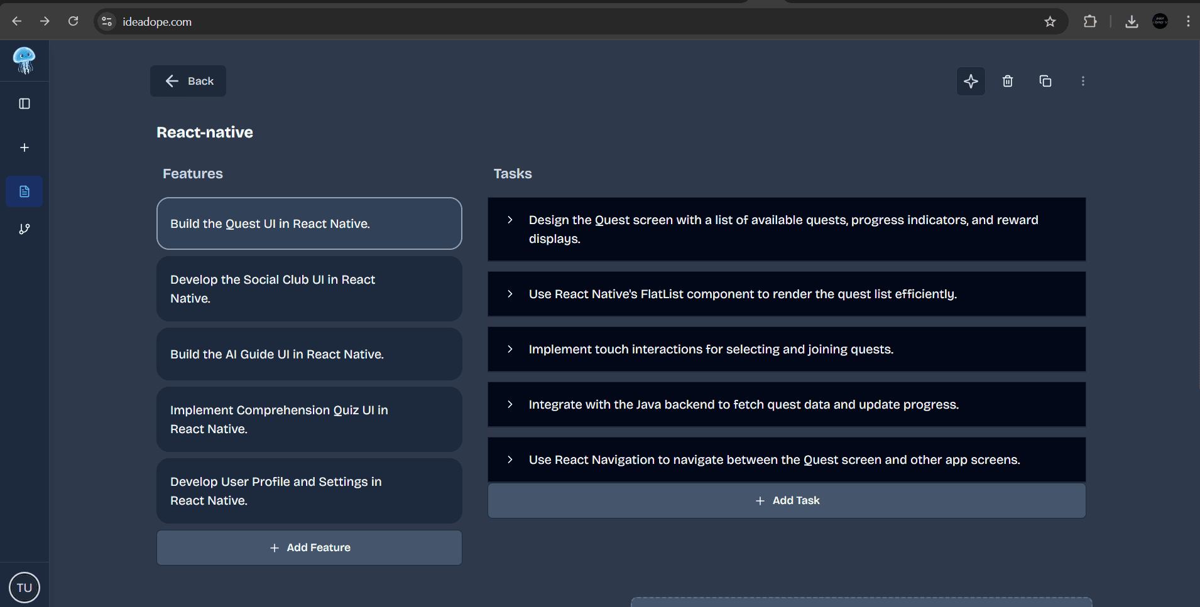Open the browser downloads icon
Screen dimensions: 1200x607
[1131, 21]
